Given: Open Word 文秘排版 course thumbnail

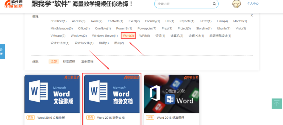Looking at the screenshot, I should (52, 94).
